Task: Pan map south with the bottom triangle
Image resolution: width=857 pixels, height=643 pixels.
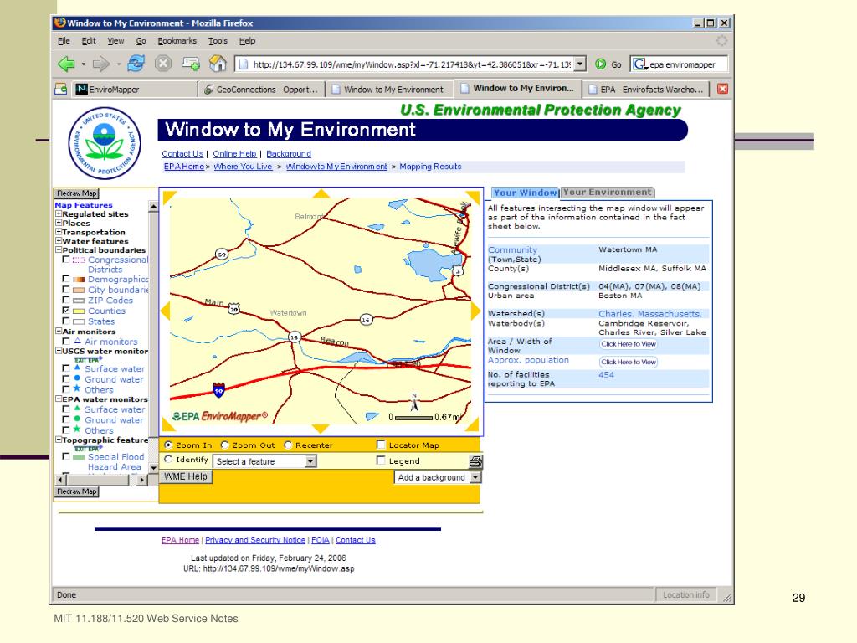Action: pyautogui.click(x=321, y=429)
